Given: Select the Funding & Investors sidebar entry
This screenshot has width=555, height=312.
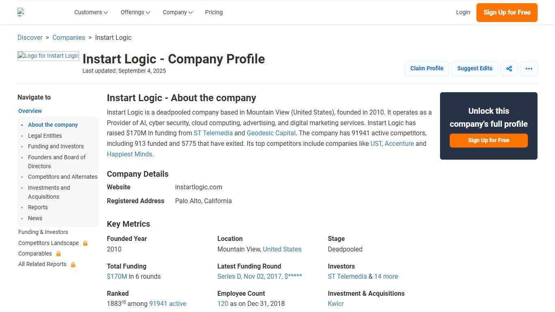Looking at the screenshot, I should click(43, 232).
